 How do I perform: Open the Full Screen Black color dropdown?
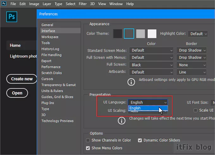151,65
